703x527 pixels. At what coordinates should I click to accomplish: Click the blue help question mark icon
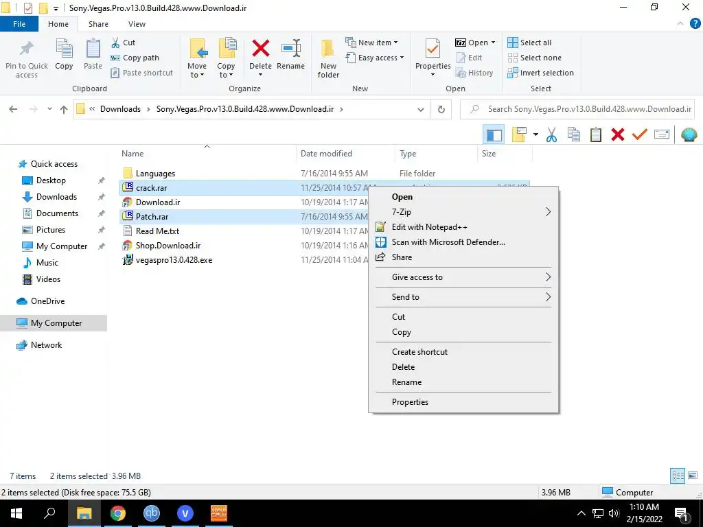click(695, 24)
